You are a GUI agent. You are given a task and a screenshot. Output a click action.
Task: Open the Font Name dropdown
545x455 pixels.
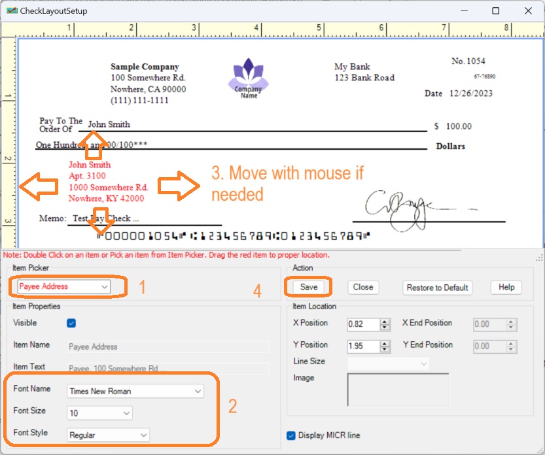point(197,391)
